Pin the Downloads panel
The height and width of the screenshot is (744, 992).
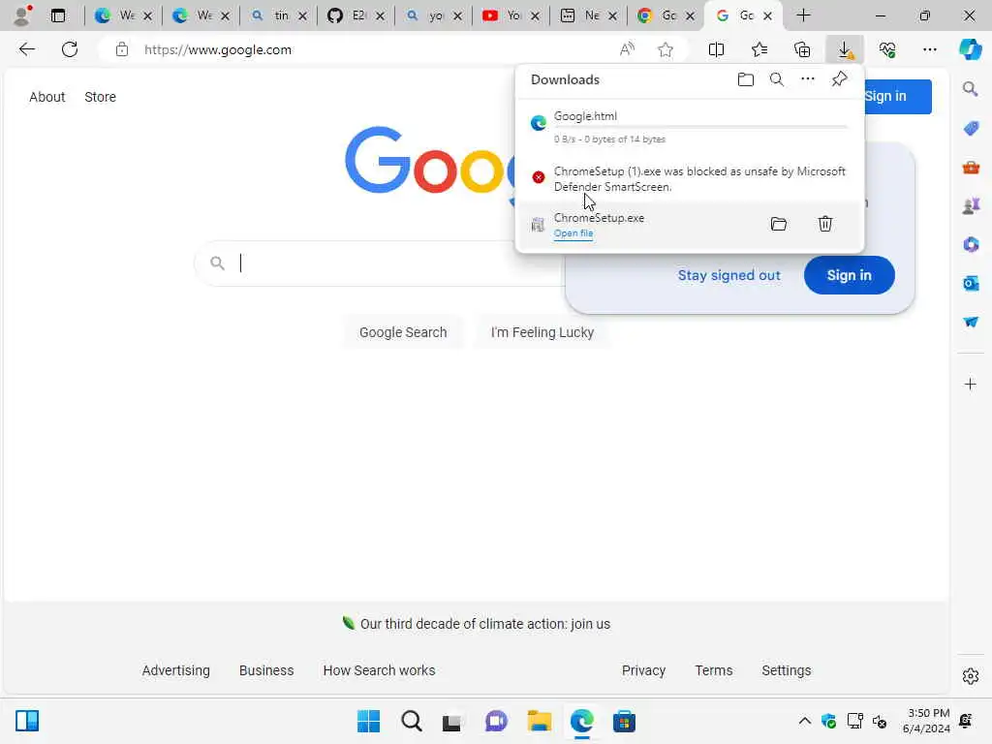coord(840,79)
